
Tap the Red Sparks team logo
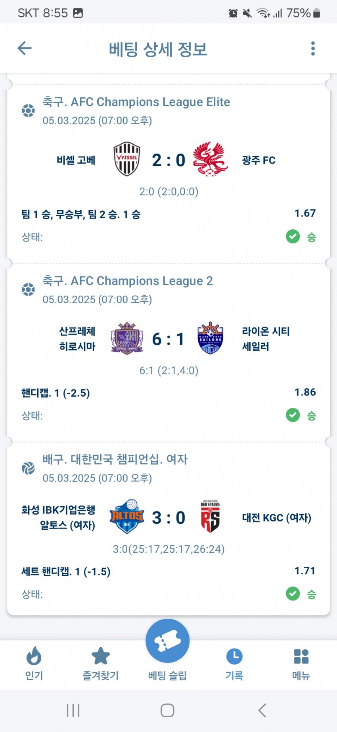(x=210, y=517)
